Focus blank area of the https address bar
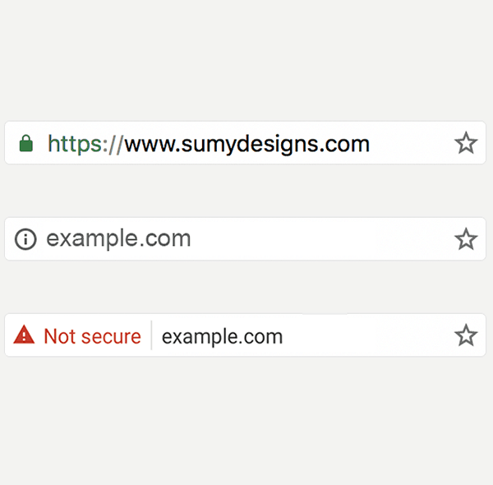Image resolution: width=493 pixels, height=485 pixels. pos(412,143)
